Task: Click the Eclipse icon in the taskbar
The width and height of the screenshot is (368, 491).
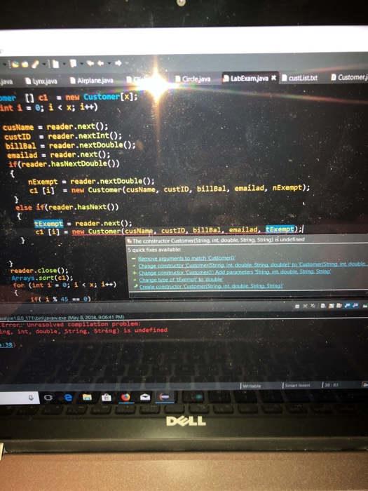Action: point(164,397)
